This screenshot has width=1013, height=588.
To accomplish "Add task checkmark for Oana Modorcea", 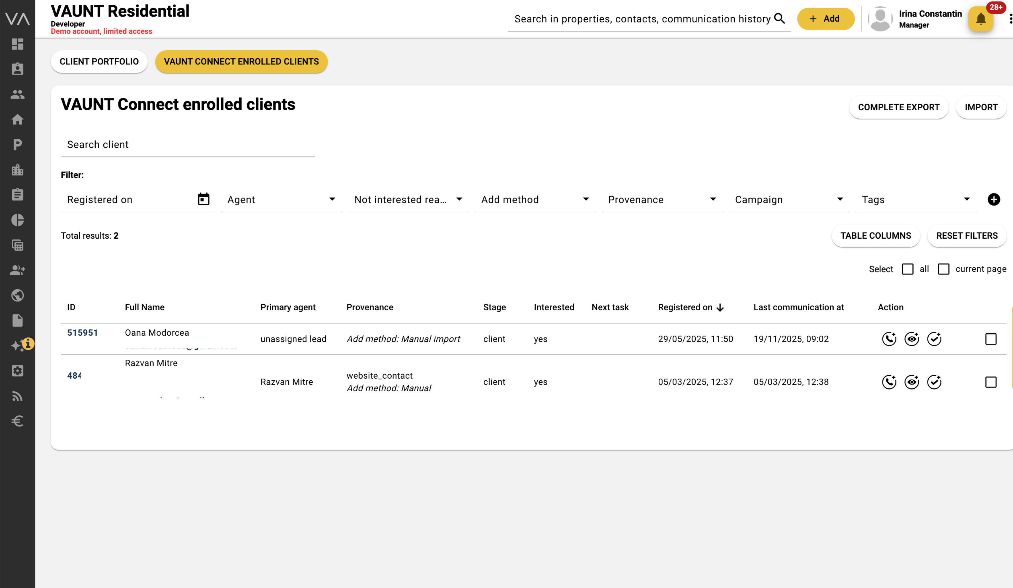I will [934, 339].
